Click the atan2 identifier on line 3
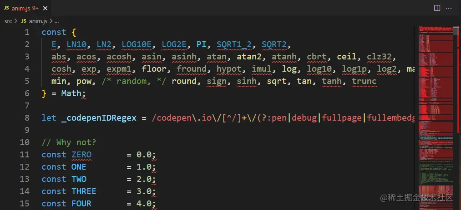 pos(249,57)
